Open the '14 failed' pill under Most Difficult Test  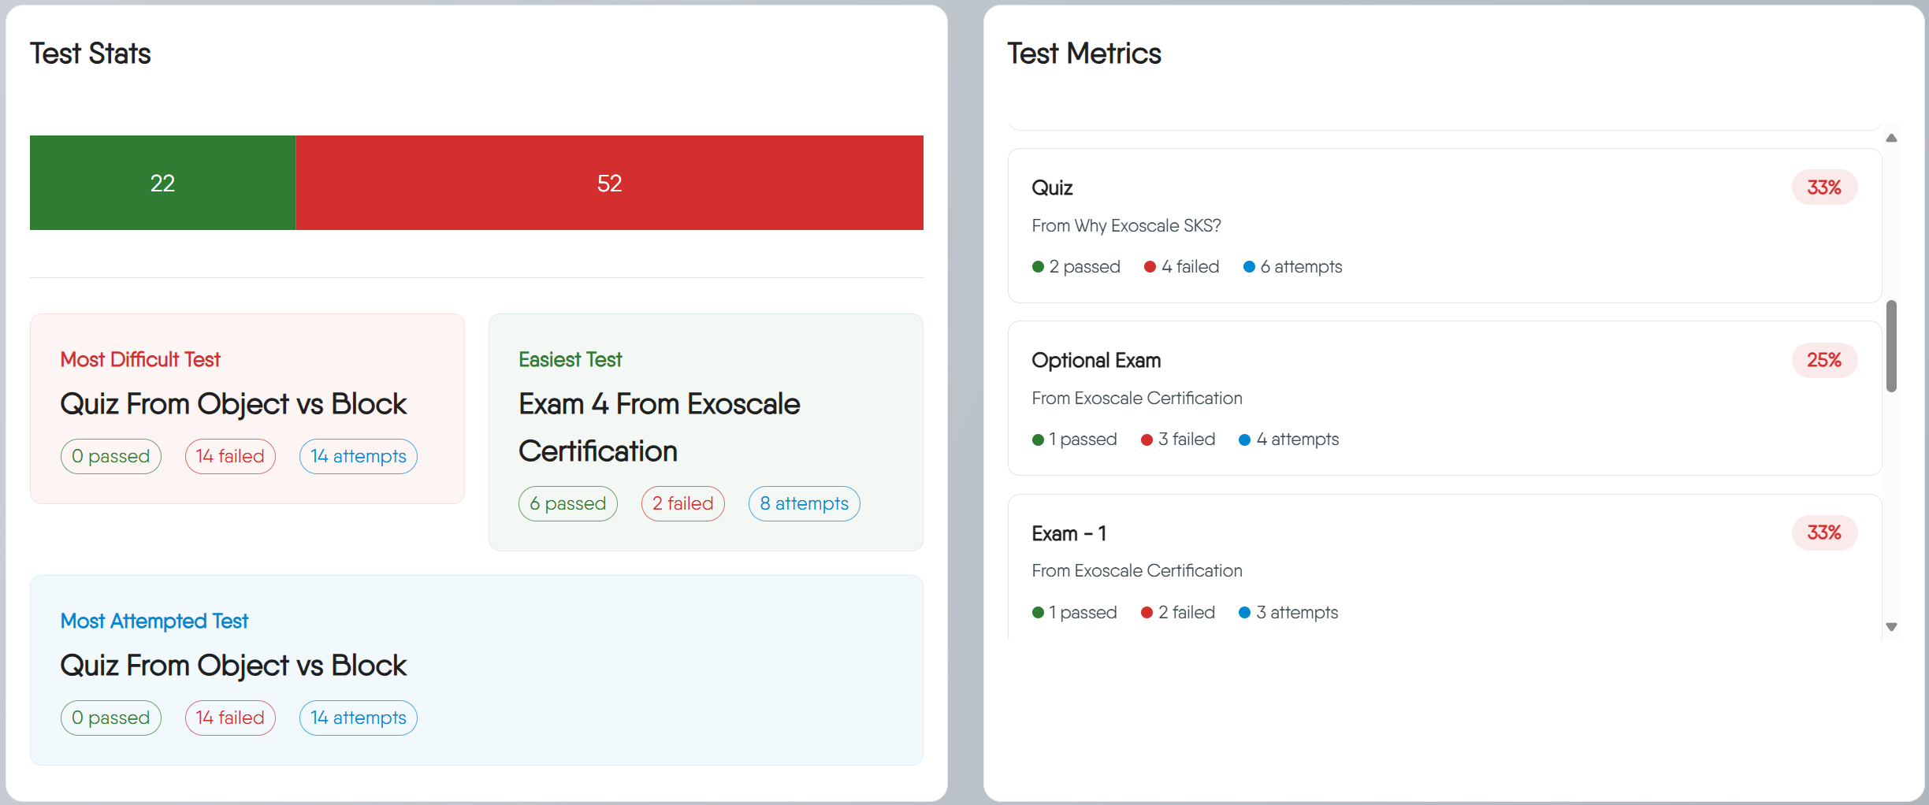tap(229, 456)
